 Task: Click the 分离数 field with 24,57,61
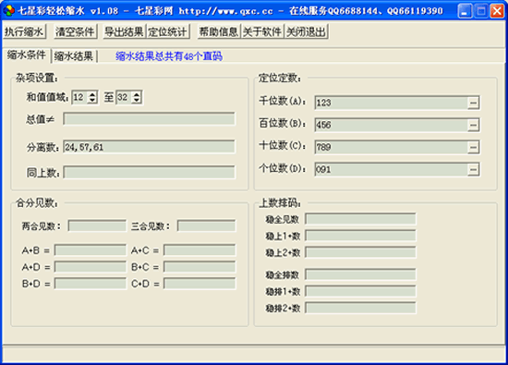[149, 147]
